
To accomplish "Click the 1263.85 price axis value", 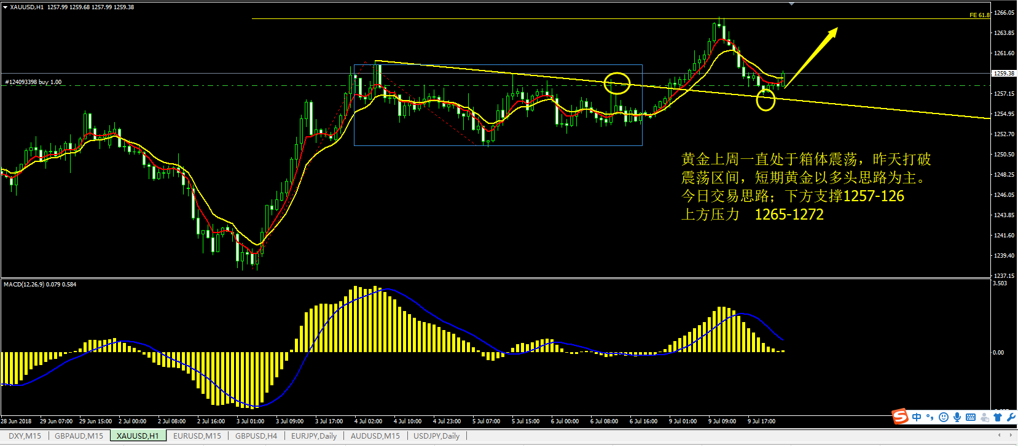I will [x=1004, y=33].
